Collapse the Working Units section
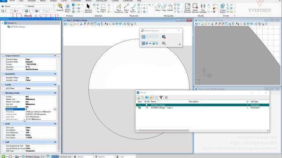The height and width of the screenshot is (158, 282). [55, 93]
